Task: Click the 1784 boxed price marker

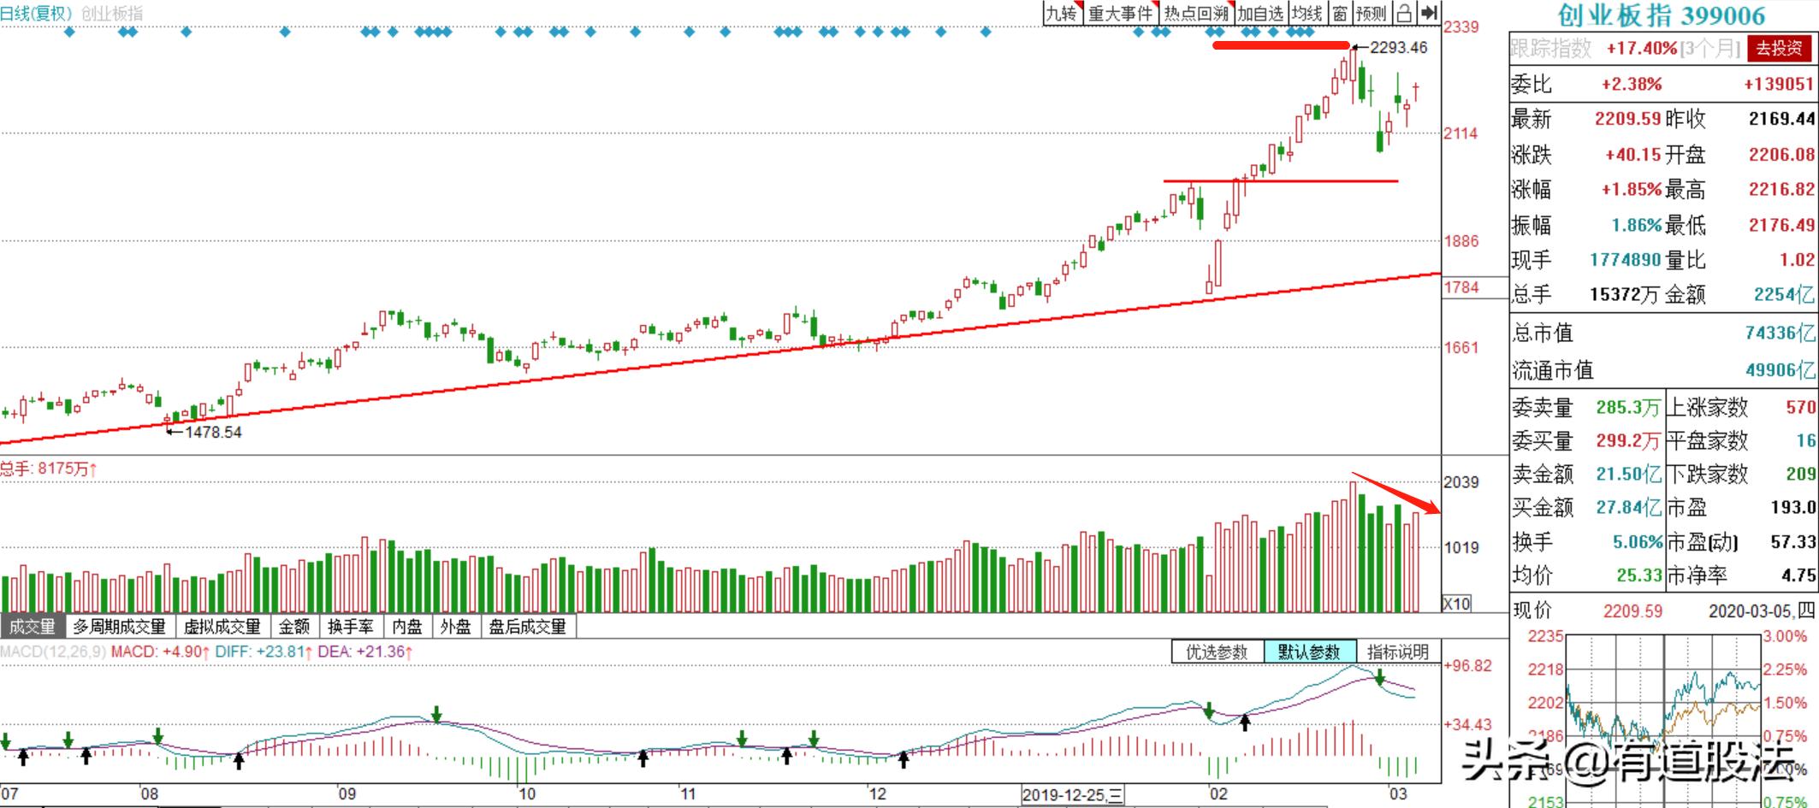Action: click(x=1461, y=288)
